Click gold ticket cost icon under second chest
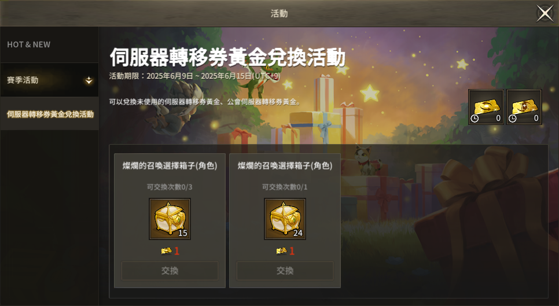Screen dimensions: 559x306 [281, 251]
